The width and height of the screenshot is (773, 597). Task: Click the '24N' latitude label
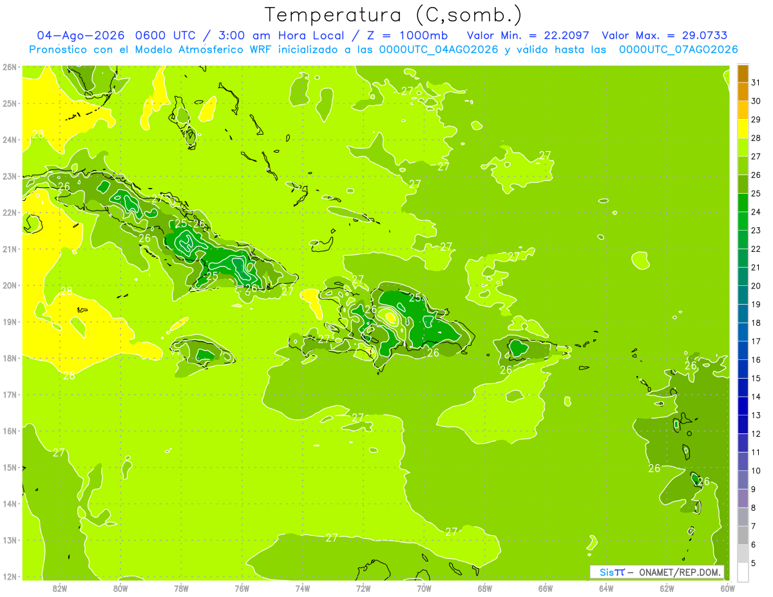pyautogui.click(x=10, y=140)
